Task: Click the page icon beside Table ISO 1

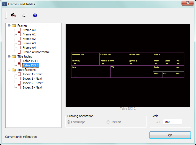Action: coord(19,61)
